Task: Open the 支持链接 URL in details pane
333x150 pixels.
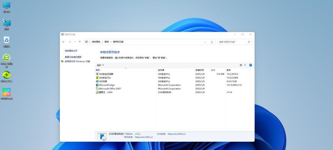Action: coord(176,134)
